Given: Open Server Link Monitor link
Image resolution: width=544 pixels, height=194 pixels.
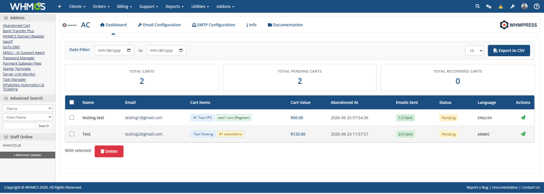Looking at the screenshot, I should [x=19, y=74].
